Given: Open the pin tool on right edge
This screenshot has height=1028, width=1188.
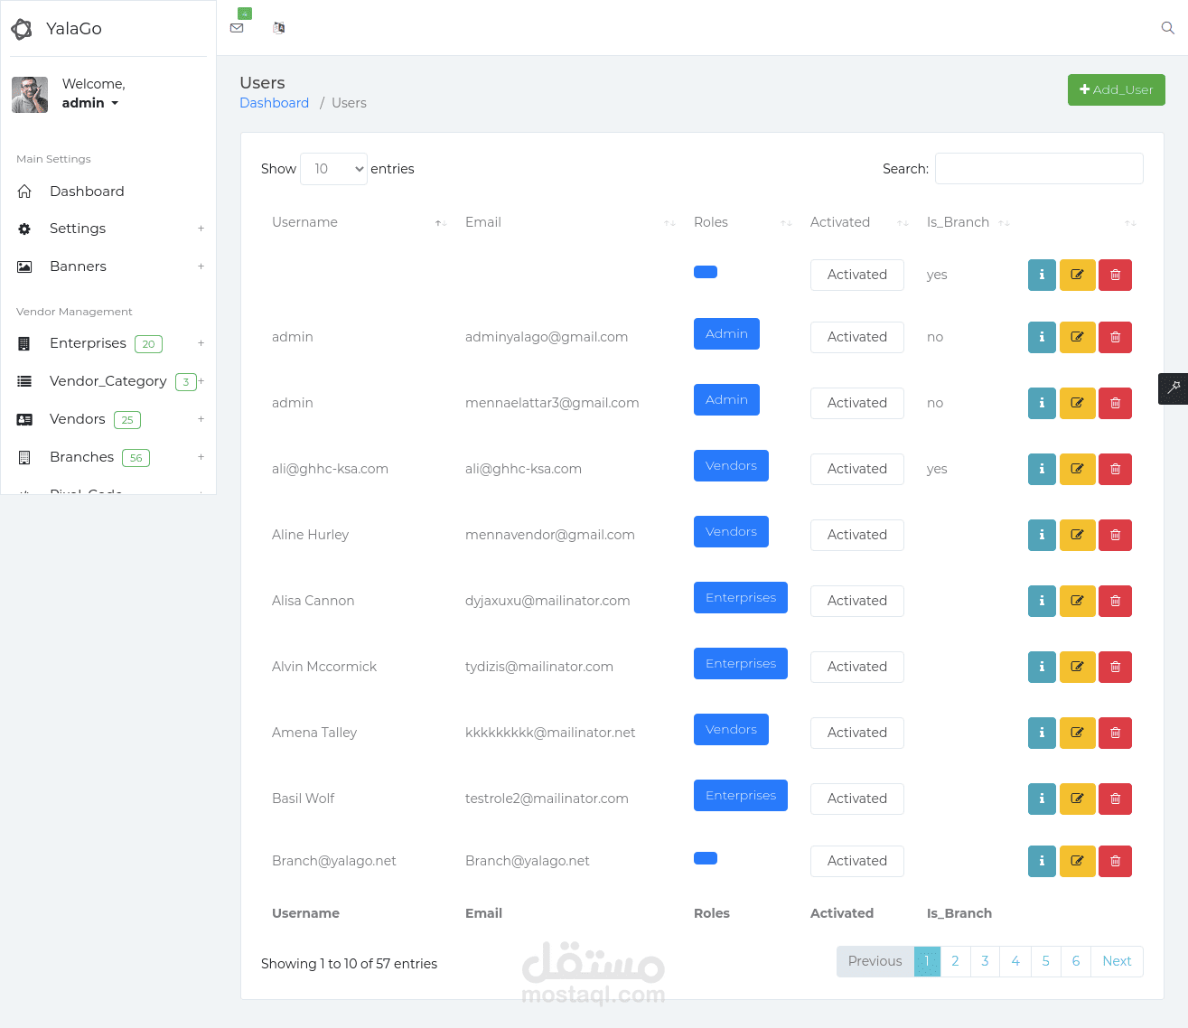Looking at the screenshot, I should [1174, 388].
